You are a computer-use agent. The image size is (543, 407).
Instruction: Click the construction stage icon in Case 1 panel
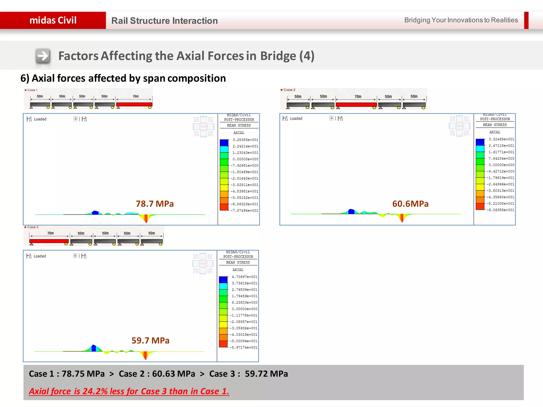tap(29, 119)
